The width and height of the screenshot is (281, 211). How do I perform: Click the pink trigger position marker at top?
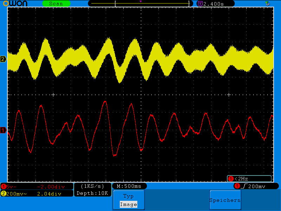140,1
